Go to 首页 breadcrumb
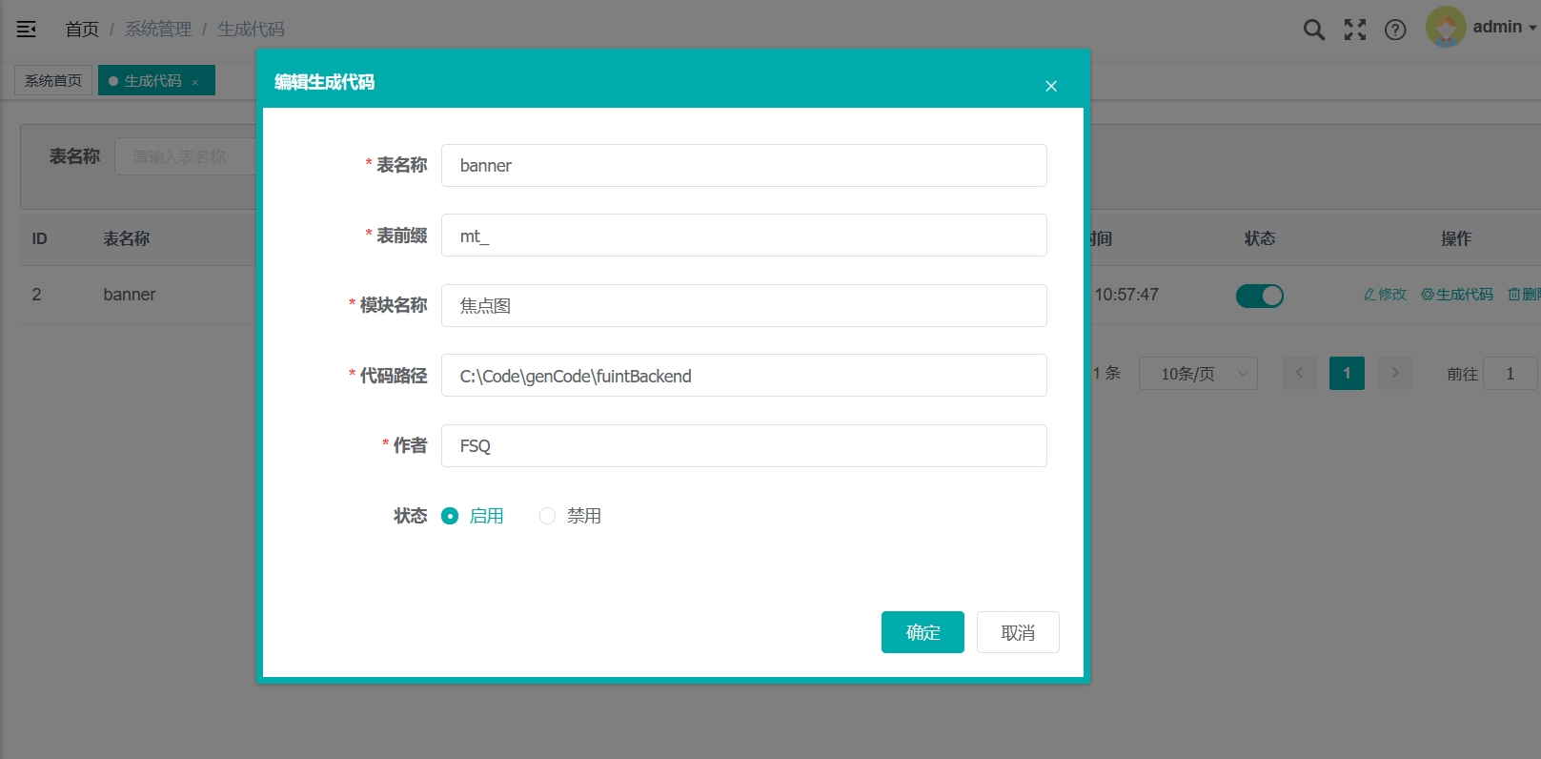This screenshot has width=1541, height=759. tap(82, 30)
